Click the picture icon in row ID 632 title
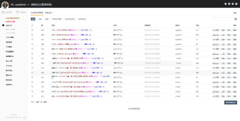This screenshot has height=121, width=240. pos(81,87)
